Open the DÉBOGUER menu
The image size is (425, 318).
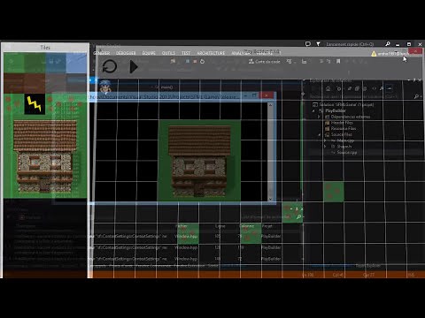(x=126, y=53)
